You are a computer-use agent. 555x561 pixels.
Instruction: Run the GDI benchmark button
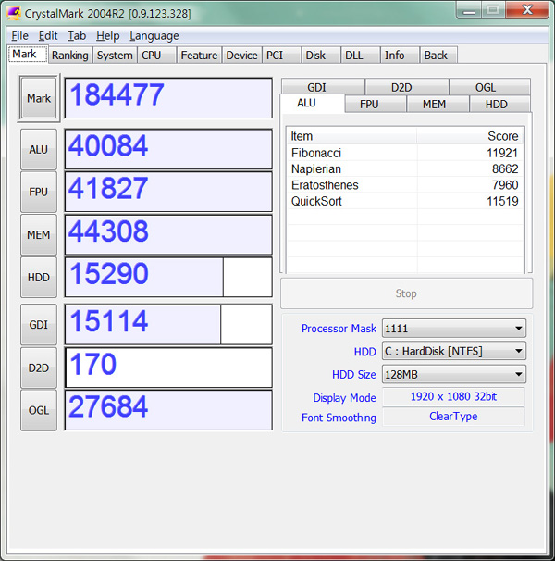pos(39,325)
